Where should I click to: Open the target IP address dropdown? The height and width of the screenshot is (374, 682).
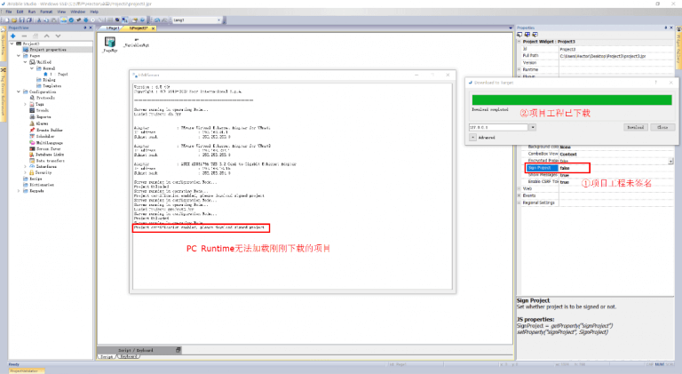(x=532, y=127)
